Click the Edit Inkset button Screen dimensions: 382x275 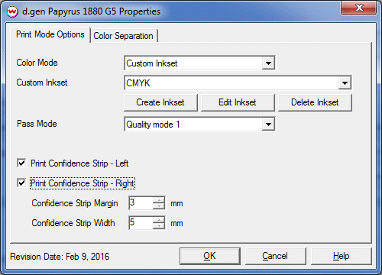pyautogui.click(x=238, y=102)
